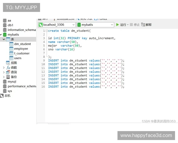The width and height of the screenshot is (178, 143).
Task: Click the performance_schema database icon
Action: [x=5, y=86]
